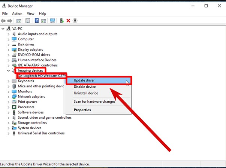The height and width of the screenshot is (168, 226).
Task: Expand the Display adapters category
Action: [x=9, y=50]
